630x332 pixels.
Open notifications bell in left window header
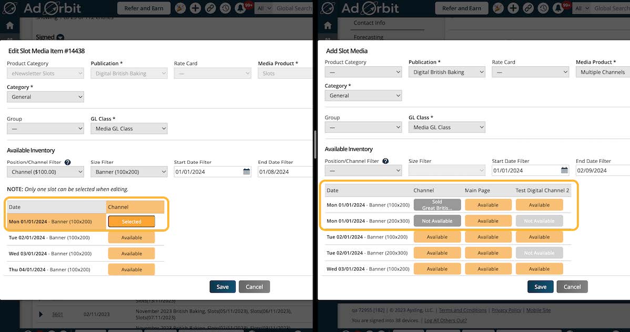click(x=240, y=8)
